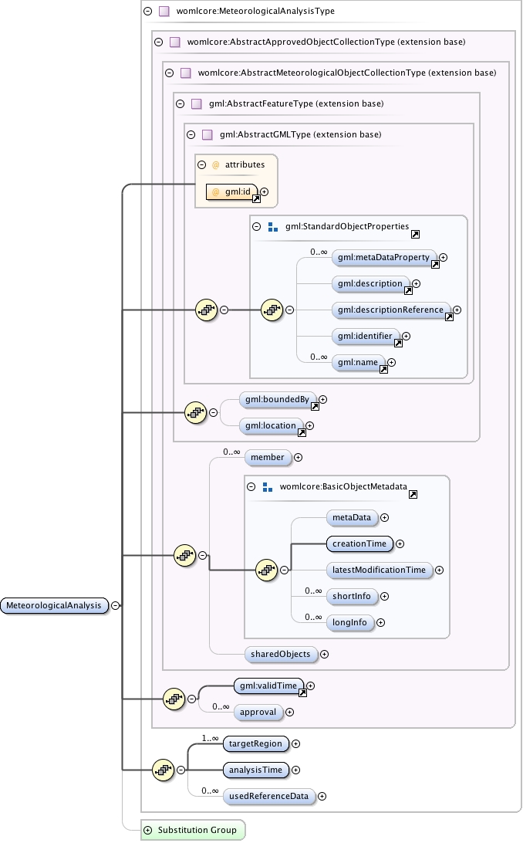Click the group icon of womlcore:BasicObjectMetadata

pos(268,487)
